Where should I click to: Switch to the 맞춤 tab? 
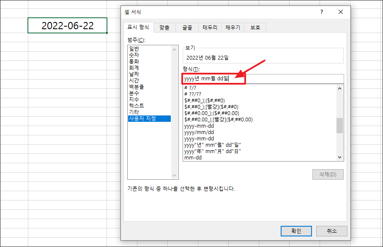164,27
